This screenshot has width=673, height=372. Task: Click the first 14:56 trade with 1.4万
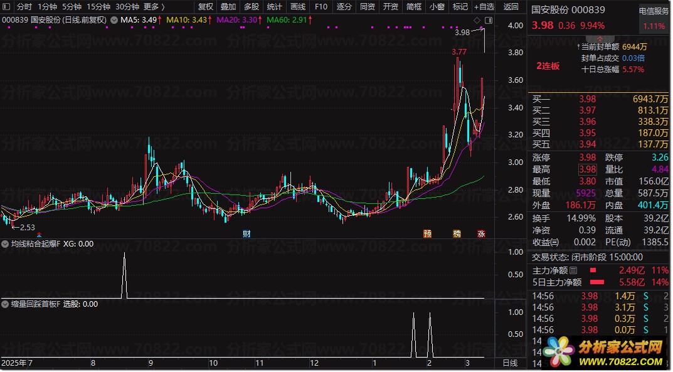pos(600,297)
